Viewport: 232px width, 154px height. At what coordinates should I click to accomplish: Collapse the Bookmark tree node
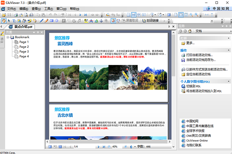(8, 37)
